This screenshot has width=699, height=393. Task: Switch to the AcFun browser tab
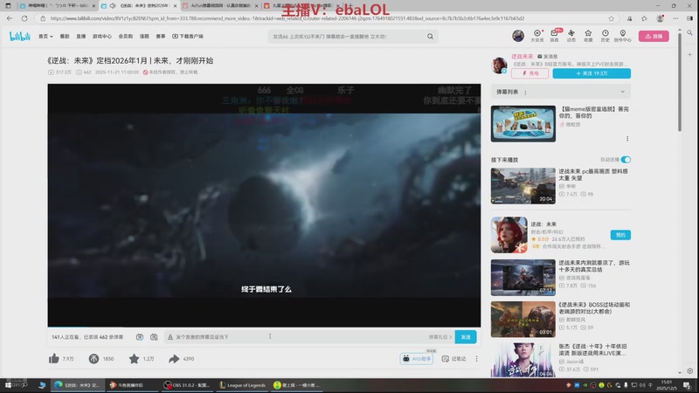(220, 6)
